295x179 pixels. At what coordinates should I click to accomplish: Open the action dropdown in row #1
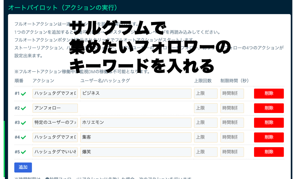(x=55, y=93)
